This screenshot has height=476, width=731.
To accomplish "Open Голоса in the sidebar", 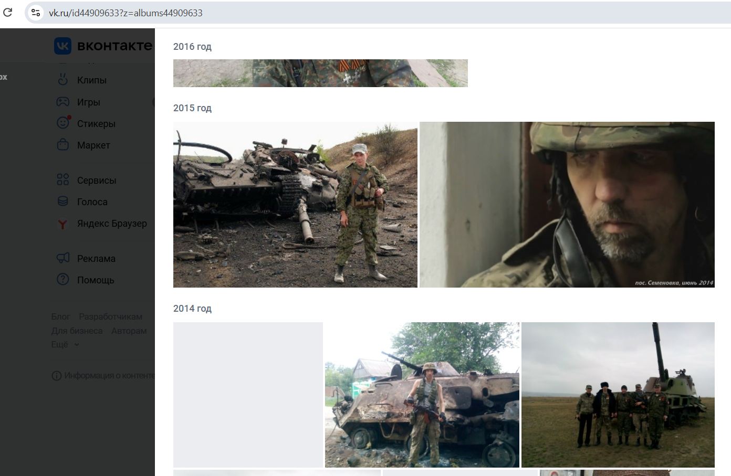I will pos(92,202).
